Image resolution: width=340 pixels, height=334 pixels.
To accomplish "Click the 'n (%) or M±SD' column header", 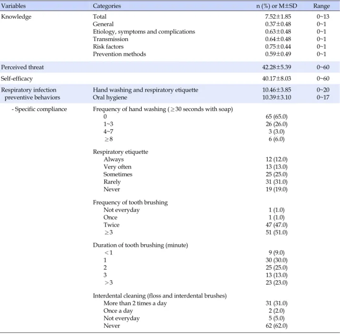I will pyautogui.click(x=277, y=6).
